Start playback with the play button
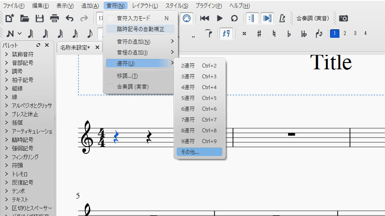 coord(220,18)
